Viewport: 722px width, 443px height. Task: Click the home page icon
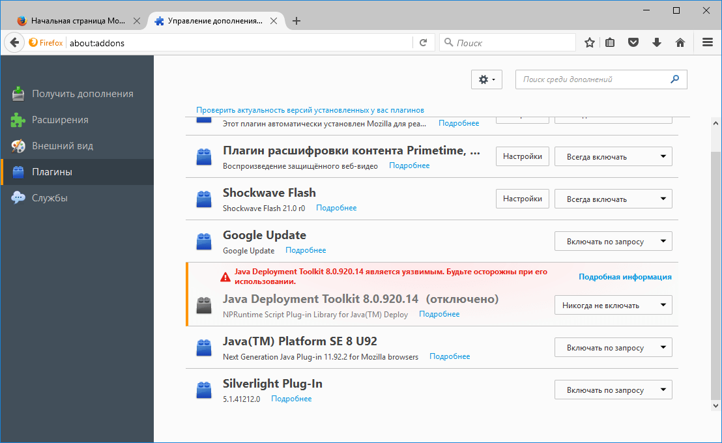pos(680,42)
